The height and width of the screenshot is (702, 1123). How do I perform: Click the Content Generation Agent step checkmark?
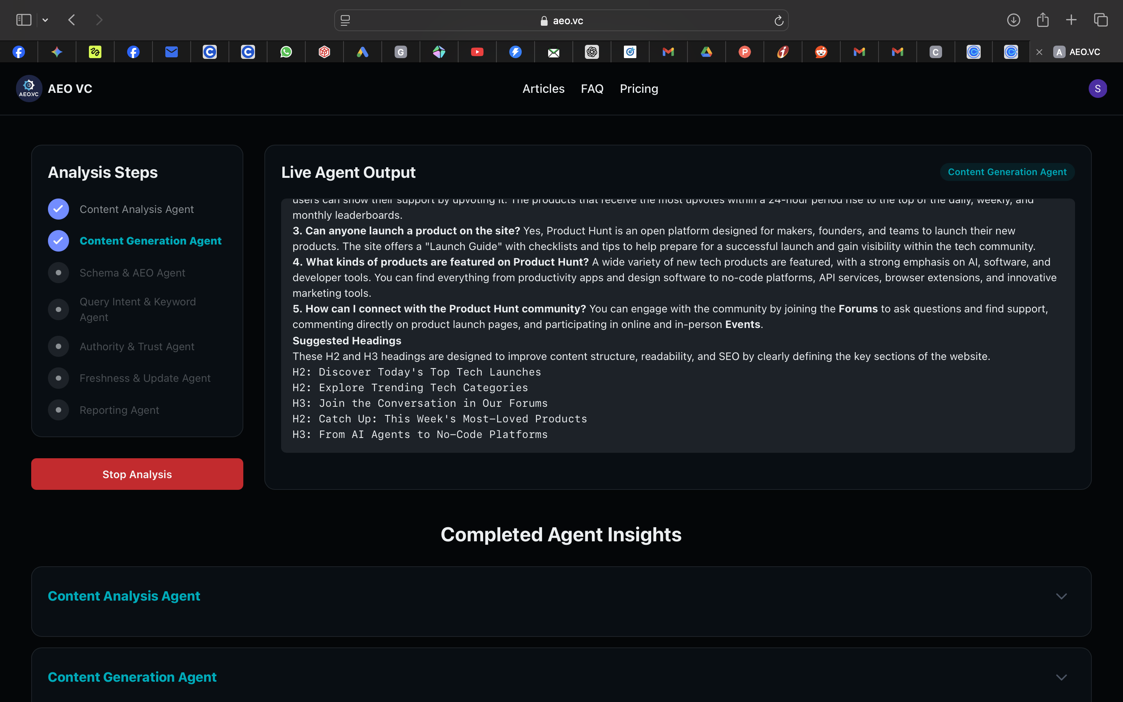58,241
